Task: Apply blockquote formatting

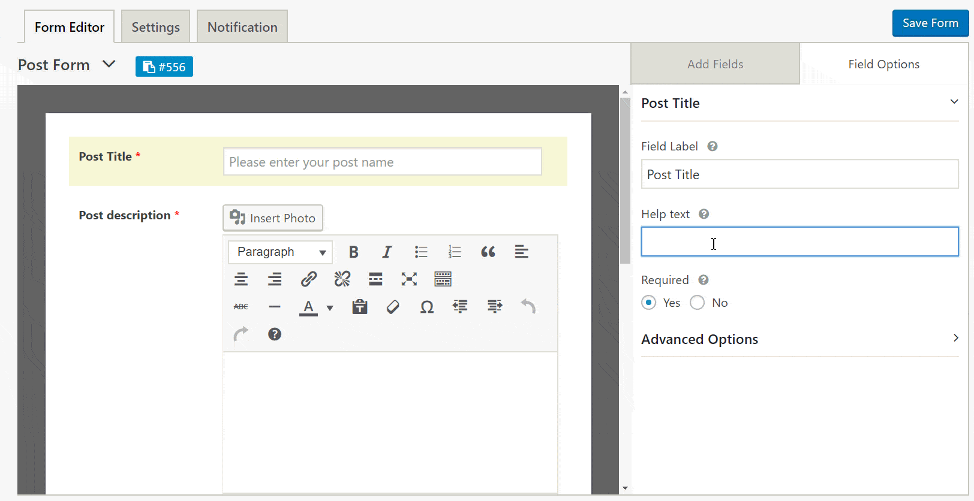Action: (x=488, y=252)
